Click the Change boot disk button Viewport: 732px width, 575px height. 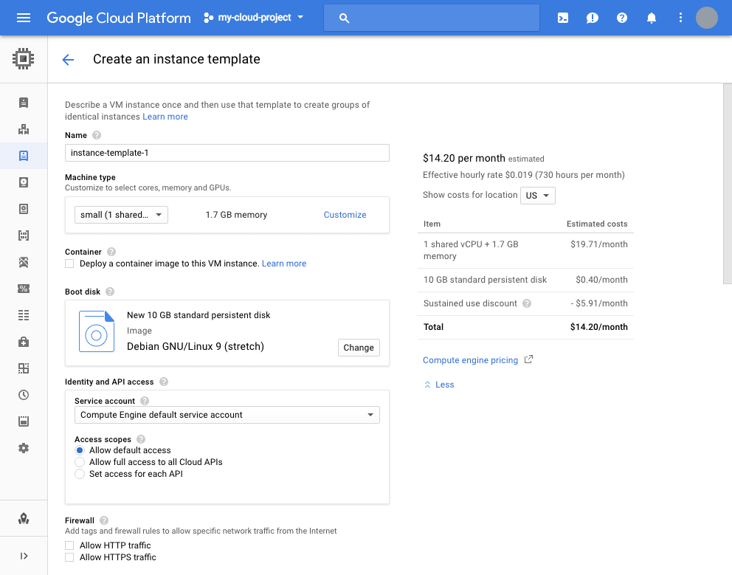pyautogui.click(x=359, y=348)
